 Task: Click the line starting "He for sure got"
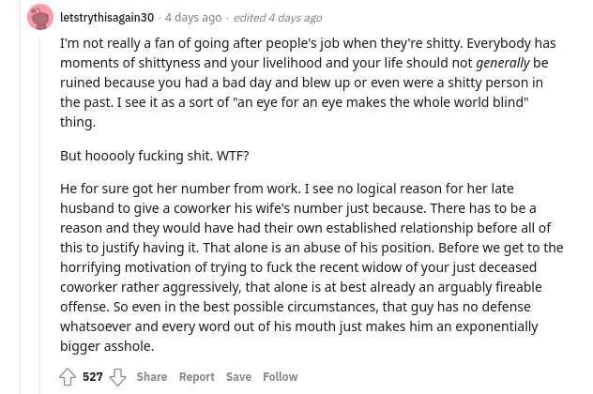click(x=287, y=189)
